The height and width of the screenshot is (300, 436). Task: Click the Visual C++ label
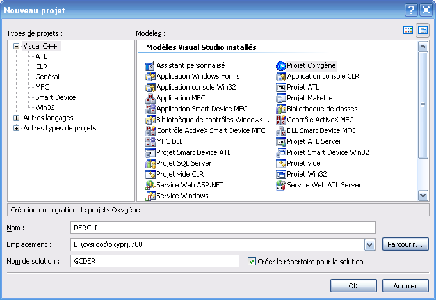(x=40, y=46)
